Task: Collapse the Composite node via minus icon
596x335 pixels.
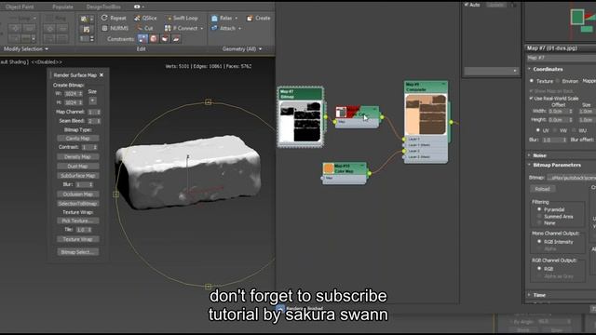Action: tap(443, 84)
